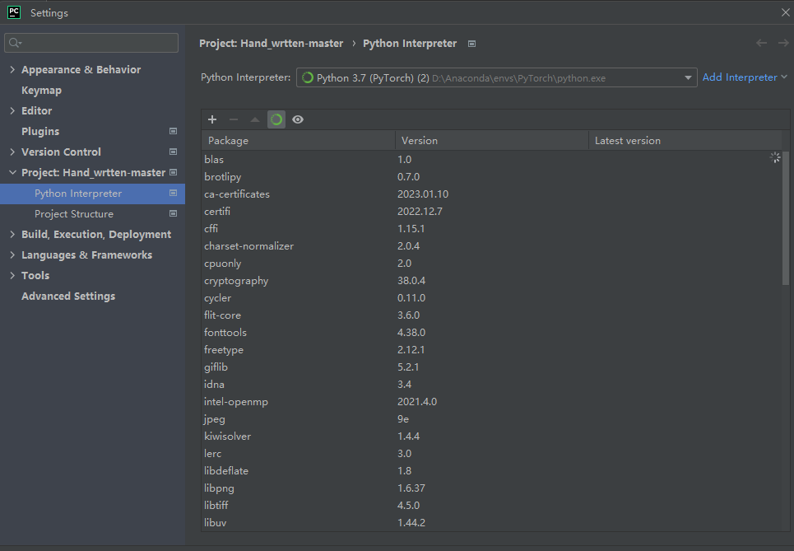794x551 pixels.
Task: Click the Uninstall package minus icon
Action: coord(234,119)
